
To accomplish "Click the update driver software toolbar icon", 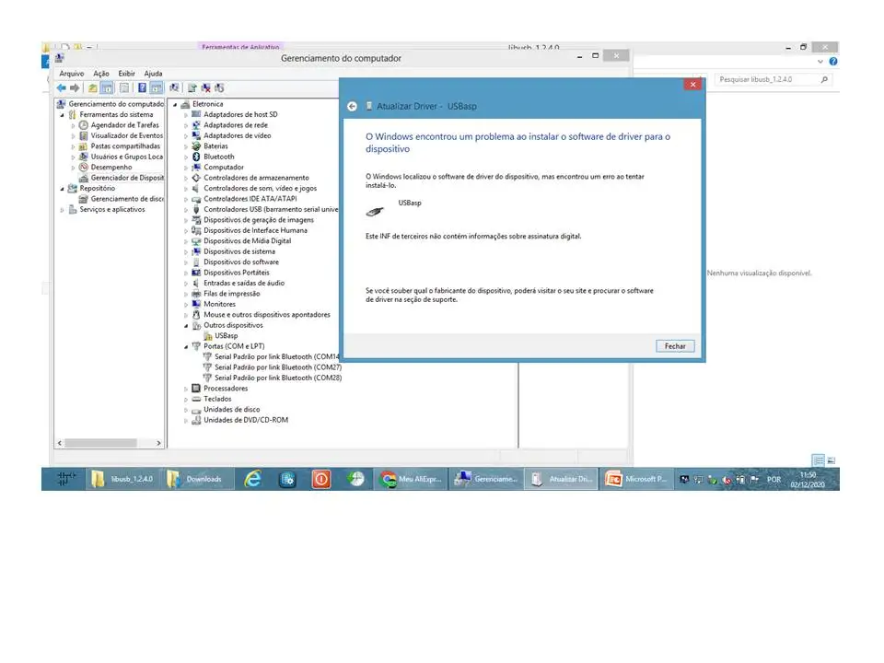I will (x=192, y=88).
